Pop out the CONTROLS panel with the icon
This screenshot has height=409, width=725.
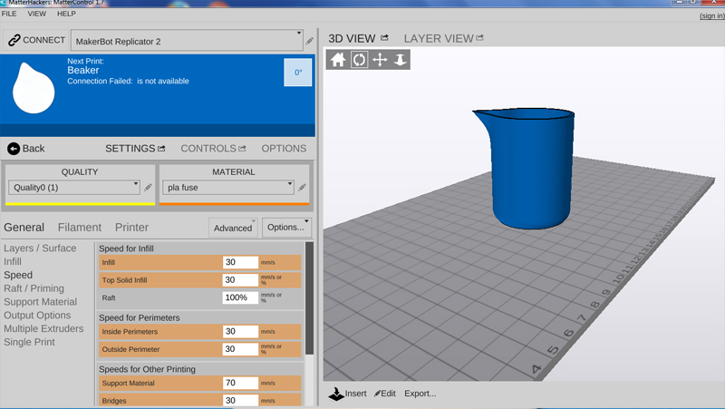point(242,148)
